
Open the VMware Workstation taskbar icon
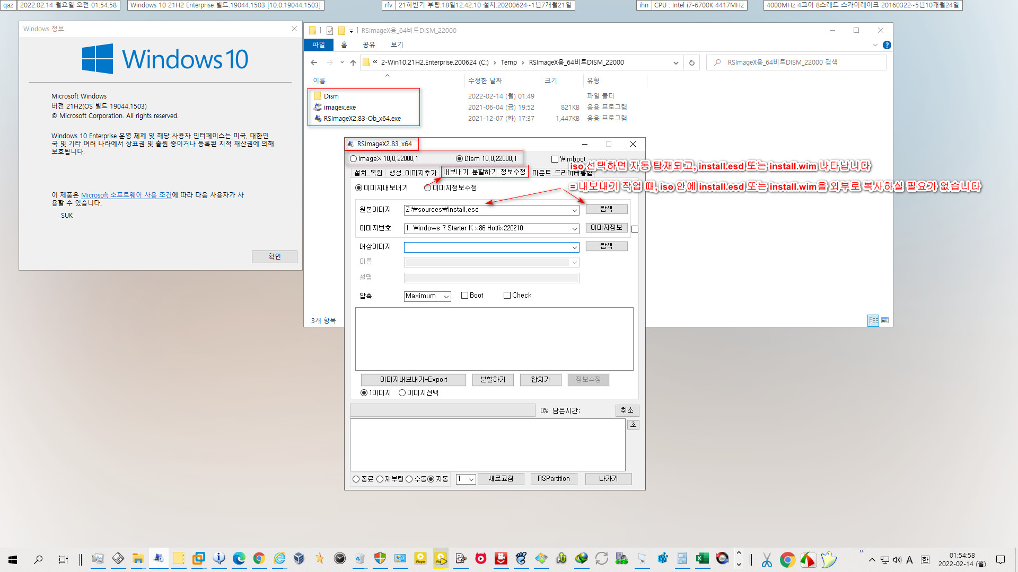(x=199, y=559)
